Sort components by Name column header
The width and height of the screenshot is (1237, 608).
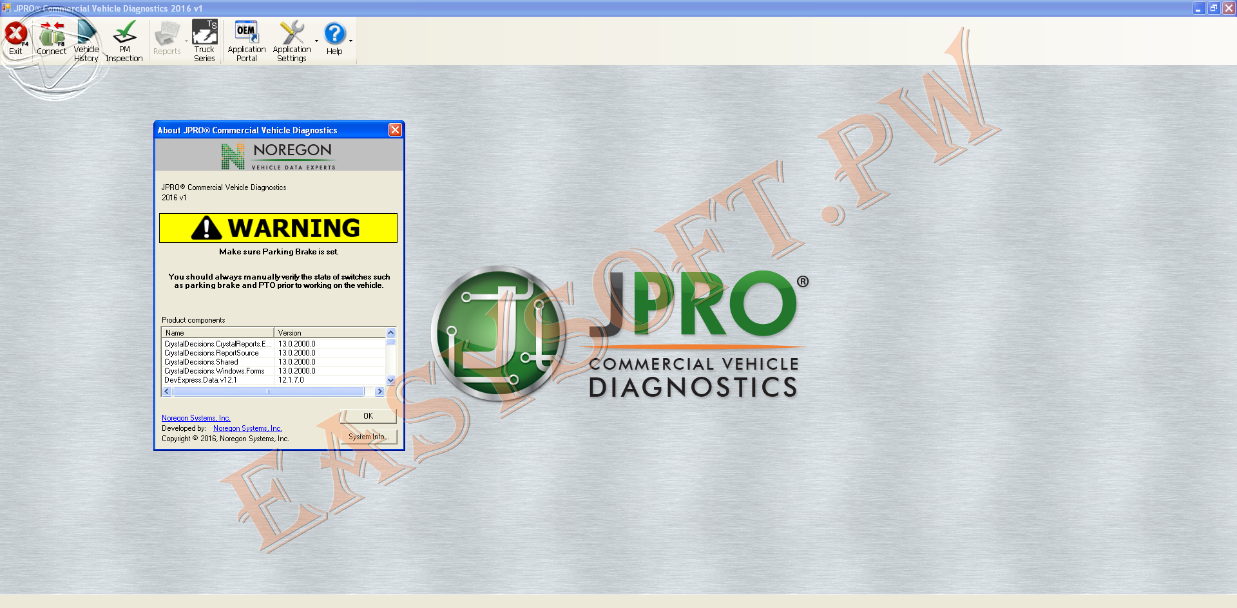click(x=218, y=333)
